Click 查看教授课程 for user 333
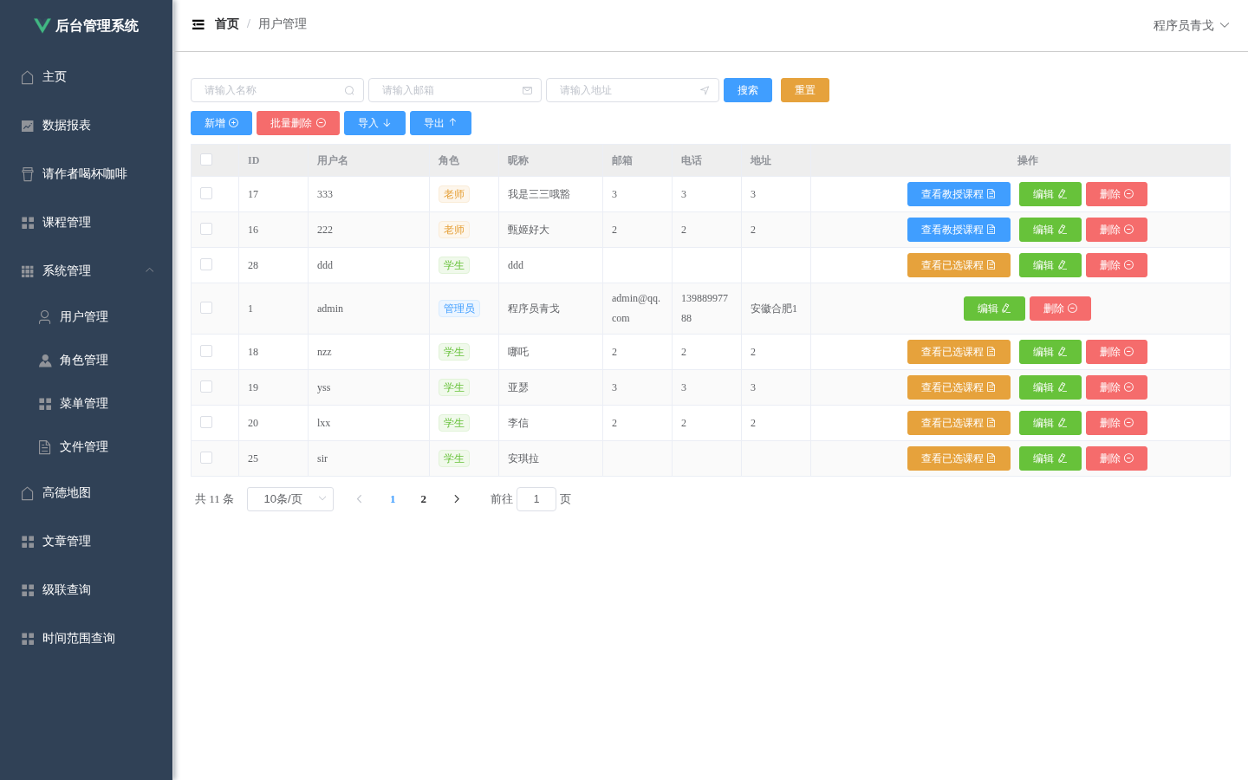This screenshot has width=1248, height=780. tap(959, 194)
